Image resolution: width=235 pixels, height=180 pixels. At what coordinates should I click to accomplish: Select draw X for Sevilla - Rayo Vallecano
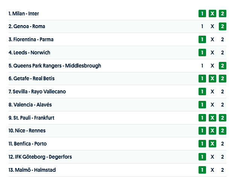(212, 91)
